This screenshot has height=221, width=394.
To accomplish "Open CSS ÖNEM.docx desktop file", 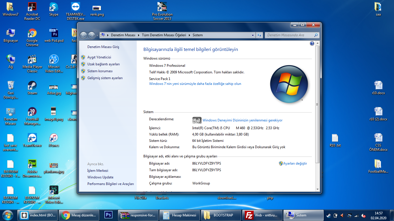I will coord(378,142).
